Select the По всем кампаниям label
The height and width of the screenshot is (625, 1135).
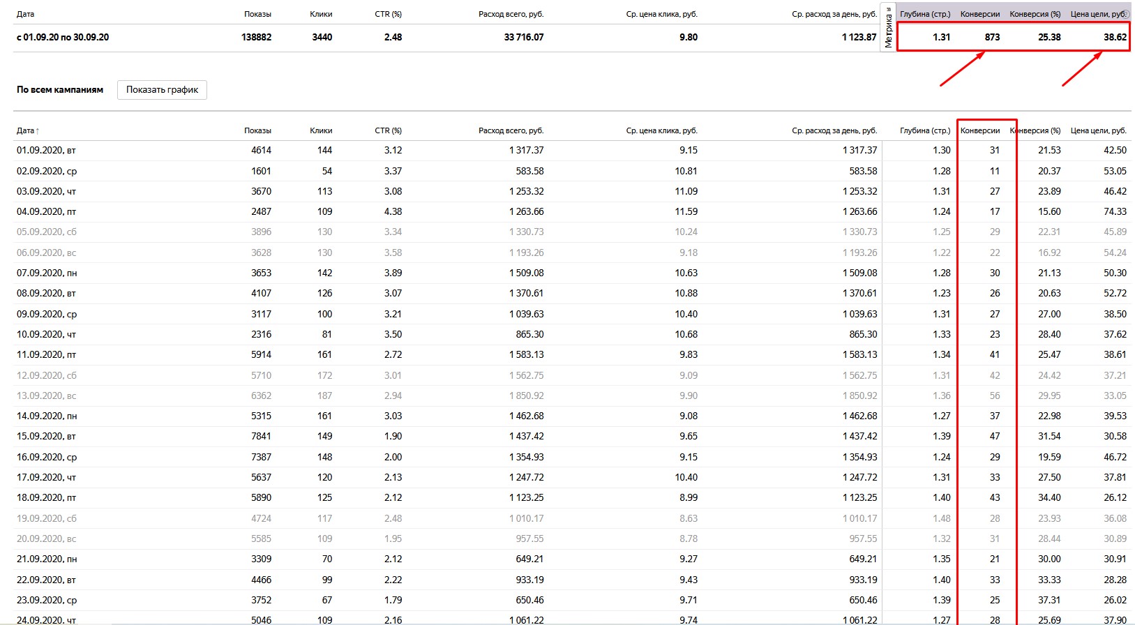pyautogui.click(x=60, y=89)
